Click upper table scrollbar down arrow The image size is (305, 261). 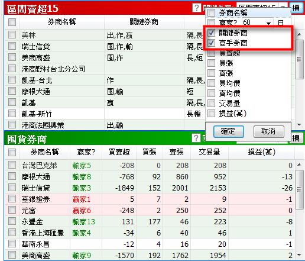tap(299, 125)
